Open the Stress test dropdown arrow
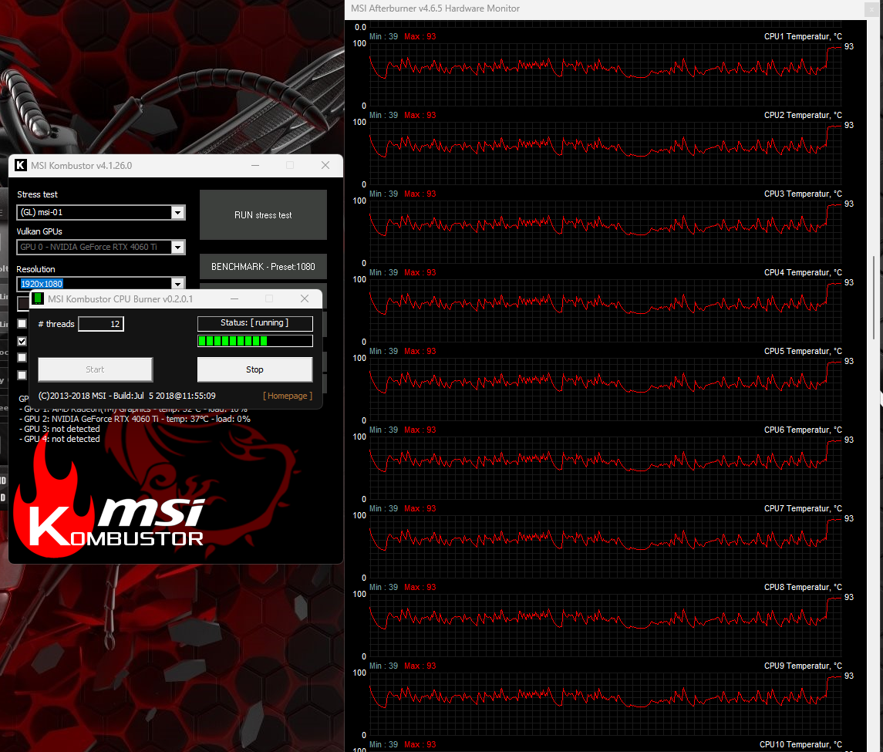 click(177, 212)
